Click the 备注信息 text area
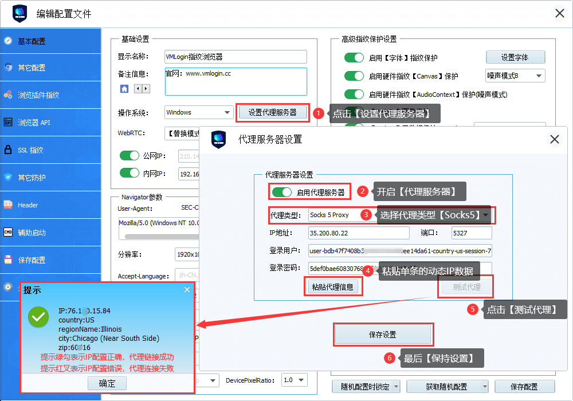Screen dimensions: 573x401 tap(236, 81)
